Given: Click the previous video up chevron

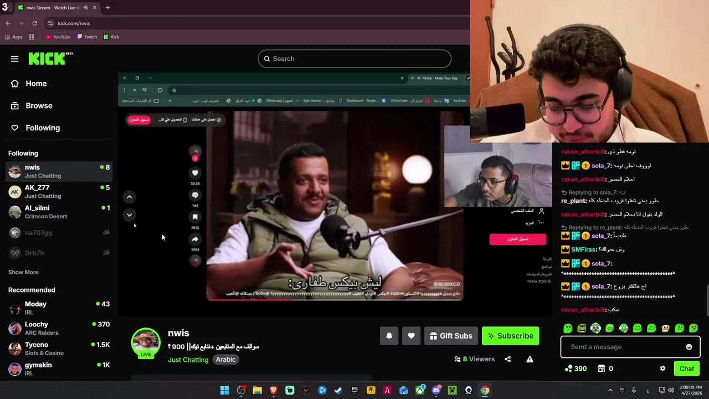Looking at the screenshot, I should click(129, 197).
